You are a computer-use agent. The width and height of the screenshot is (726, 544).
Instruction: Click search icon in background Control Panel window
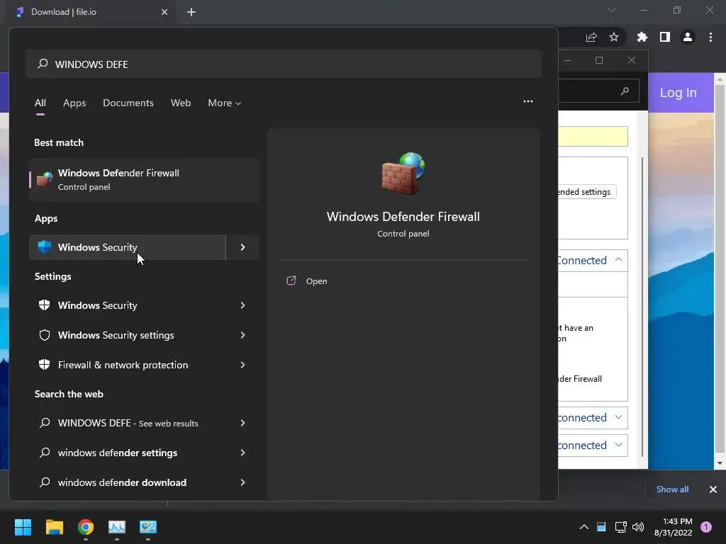[x=625, y=91]
